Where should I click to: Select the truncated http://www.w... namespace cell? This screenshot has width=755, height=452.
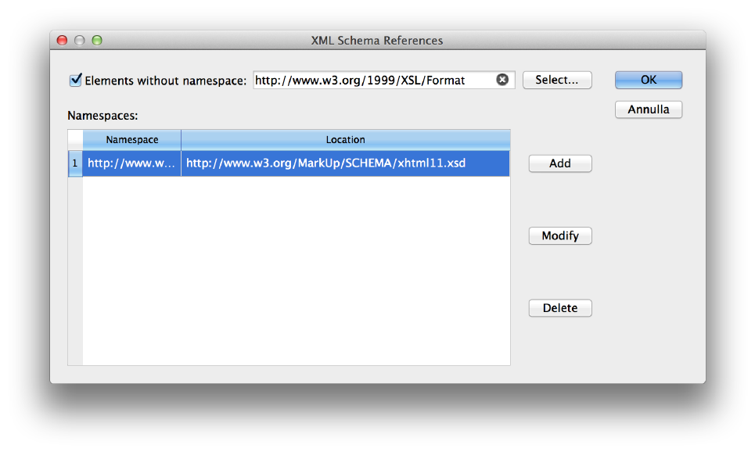click(x=132, y=163)
